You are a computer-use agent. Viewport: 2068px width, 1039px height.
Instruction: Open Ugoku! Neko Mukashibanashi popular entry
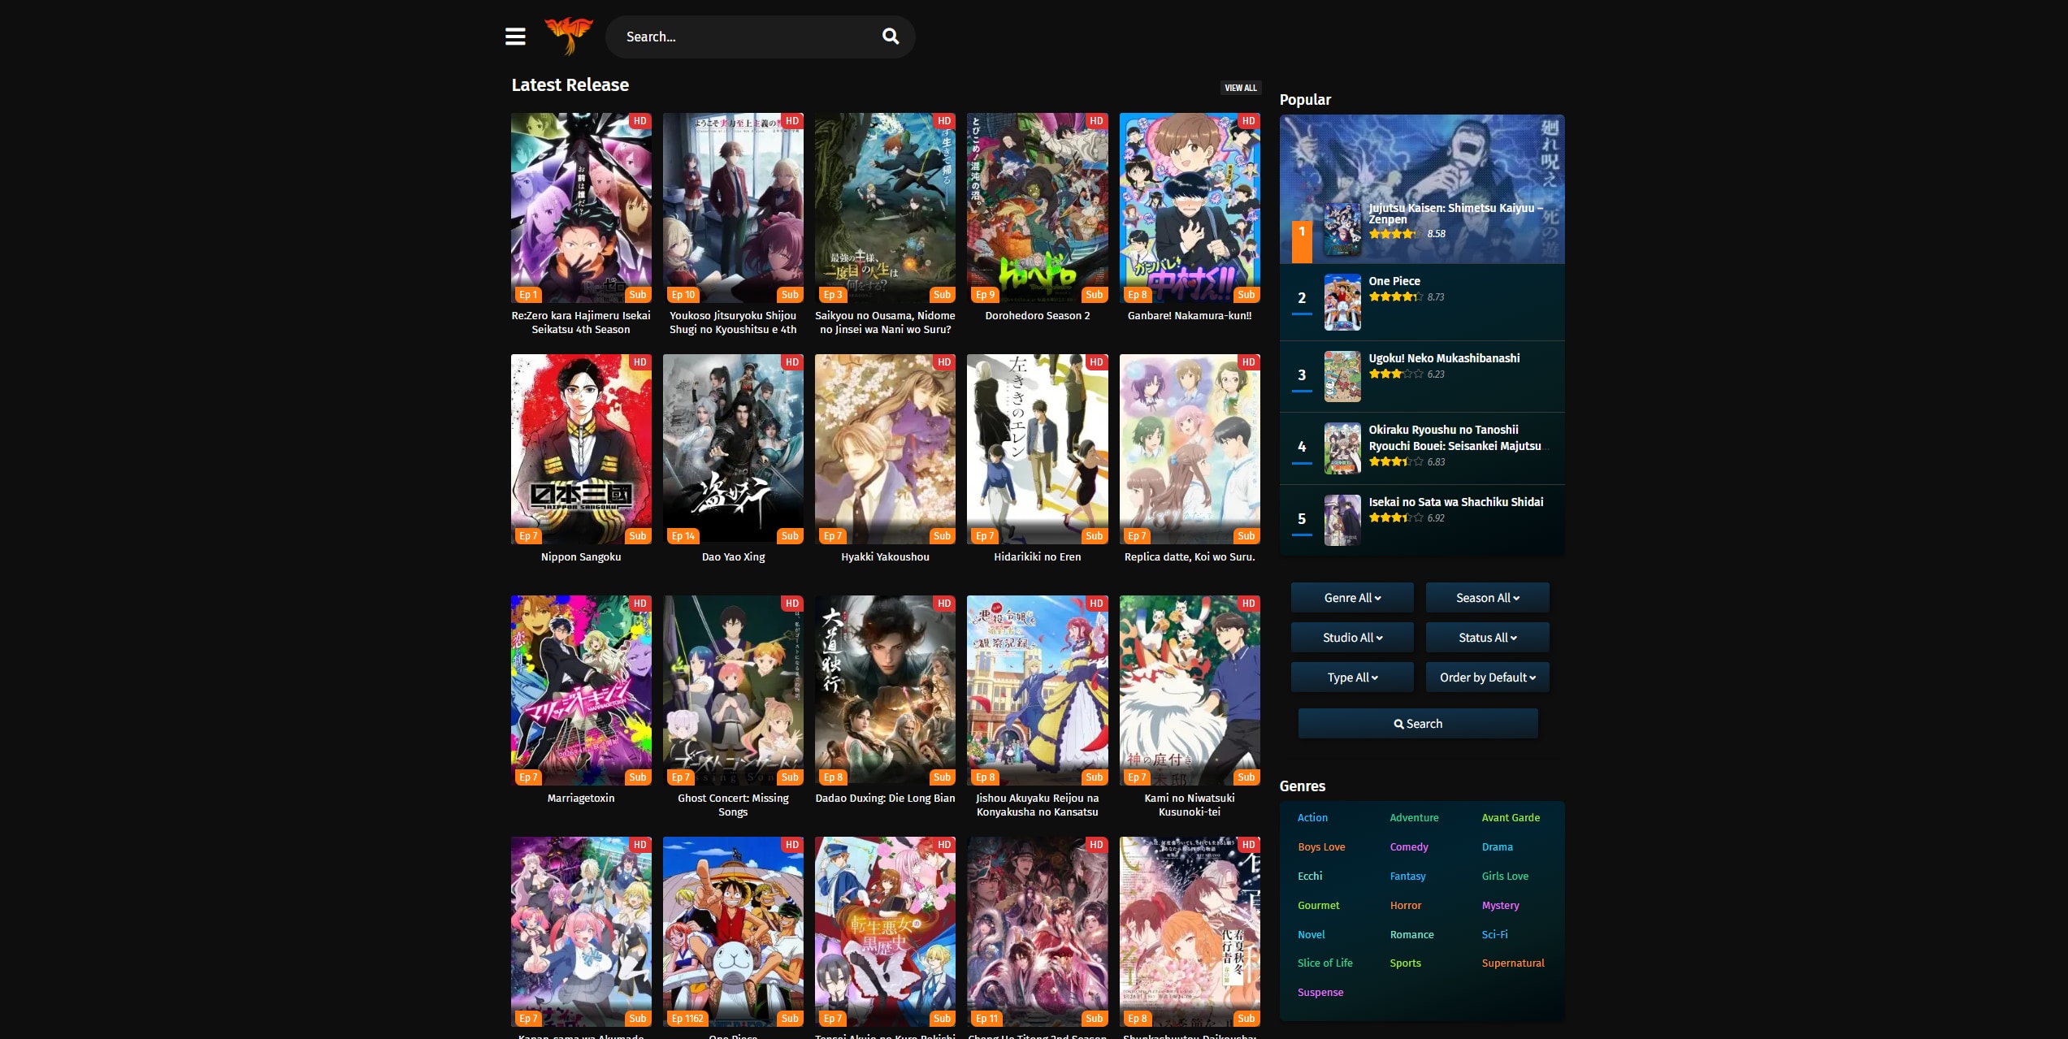point(1444,358)
